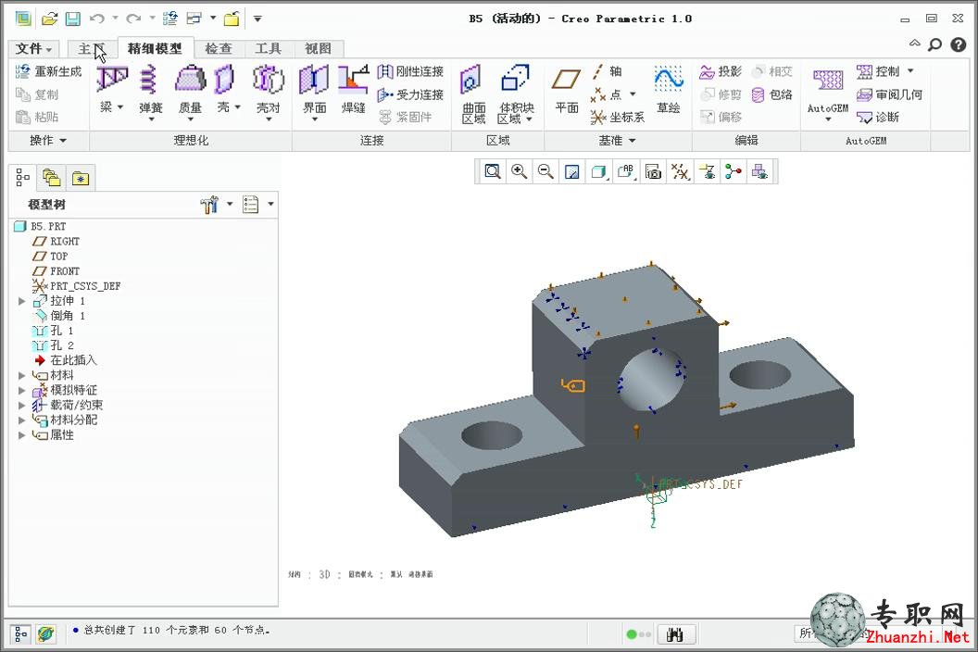
Task: Collapse the ribbon with the caret icon
Action: point(914,43)
